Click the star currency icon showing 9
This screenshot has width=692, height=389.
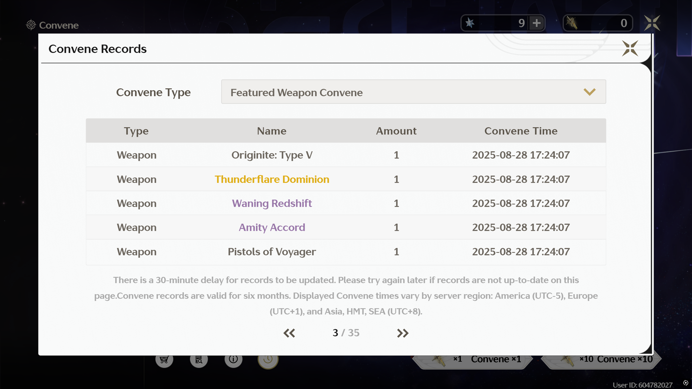click(x=470, y=23)
